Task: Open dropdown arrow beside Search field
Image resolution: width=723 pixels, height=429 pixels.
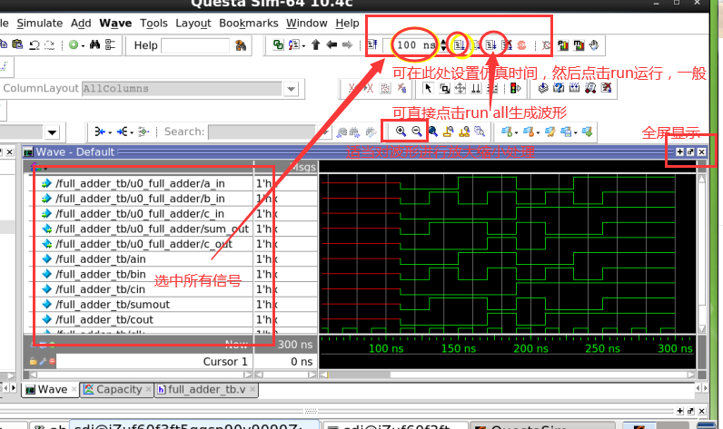Action: pyautogui.click(x=324, y=132)
